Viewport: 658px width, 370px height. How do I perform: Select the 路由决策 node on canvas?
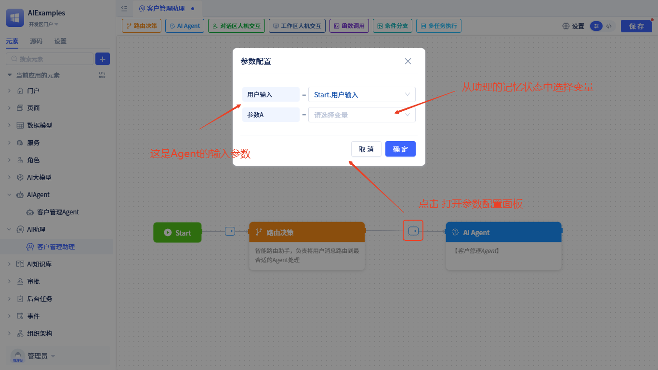tap(307, 246)
